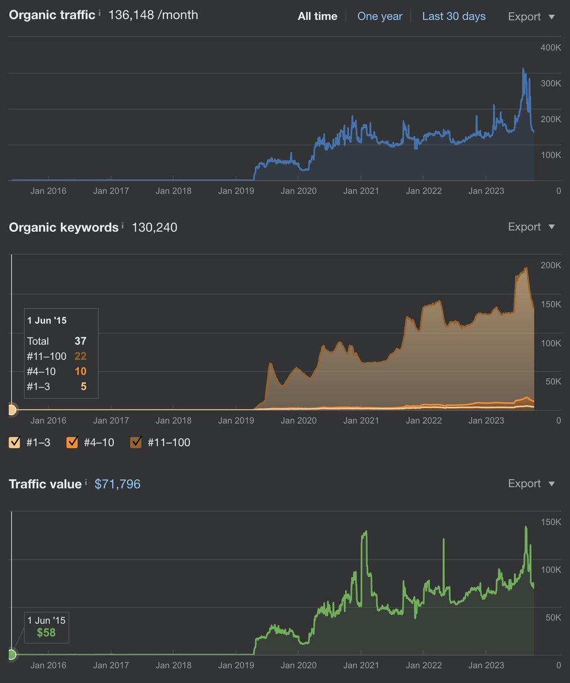Disable the #4–10 position checkbox
The image size is (570, 683).
pos(72,442)
